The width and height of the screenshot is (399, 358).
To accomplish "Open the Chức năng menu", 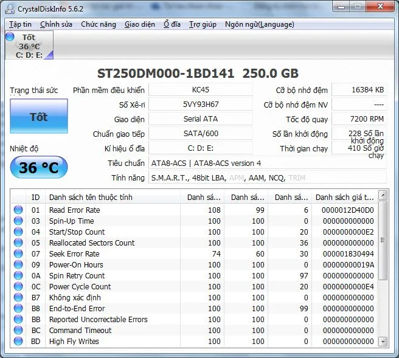I will [x=98, y=24].
